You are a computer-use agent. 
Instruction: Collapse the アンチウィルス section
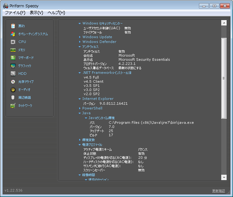pos(80,47)
